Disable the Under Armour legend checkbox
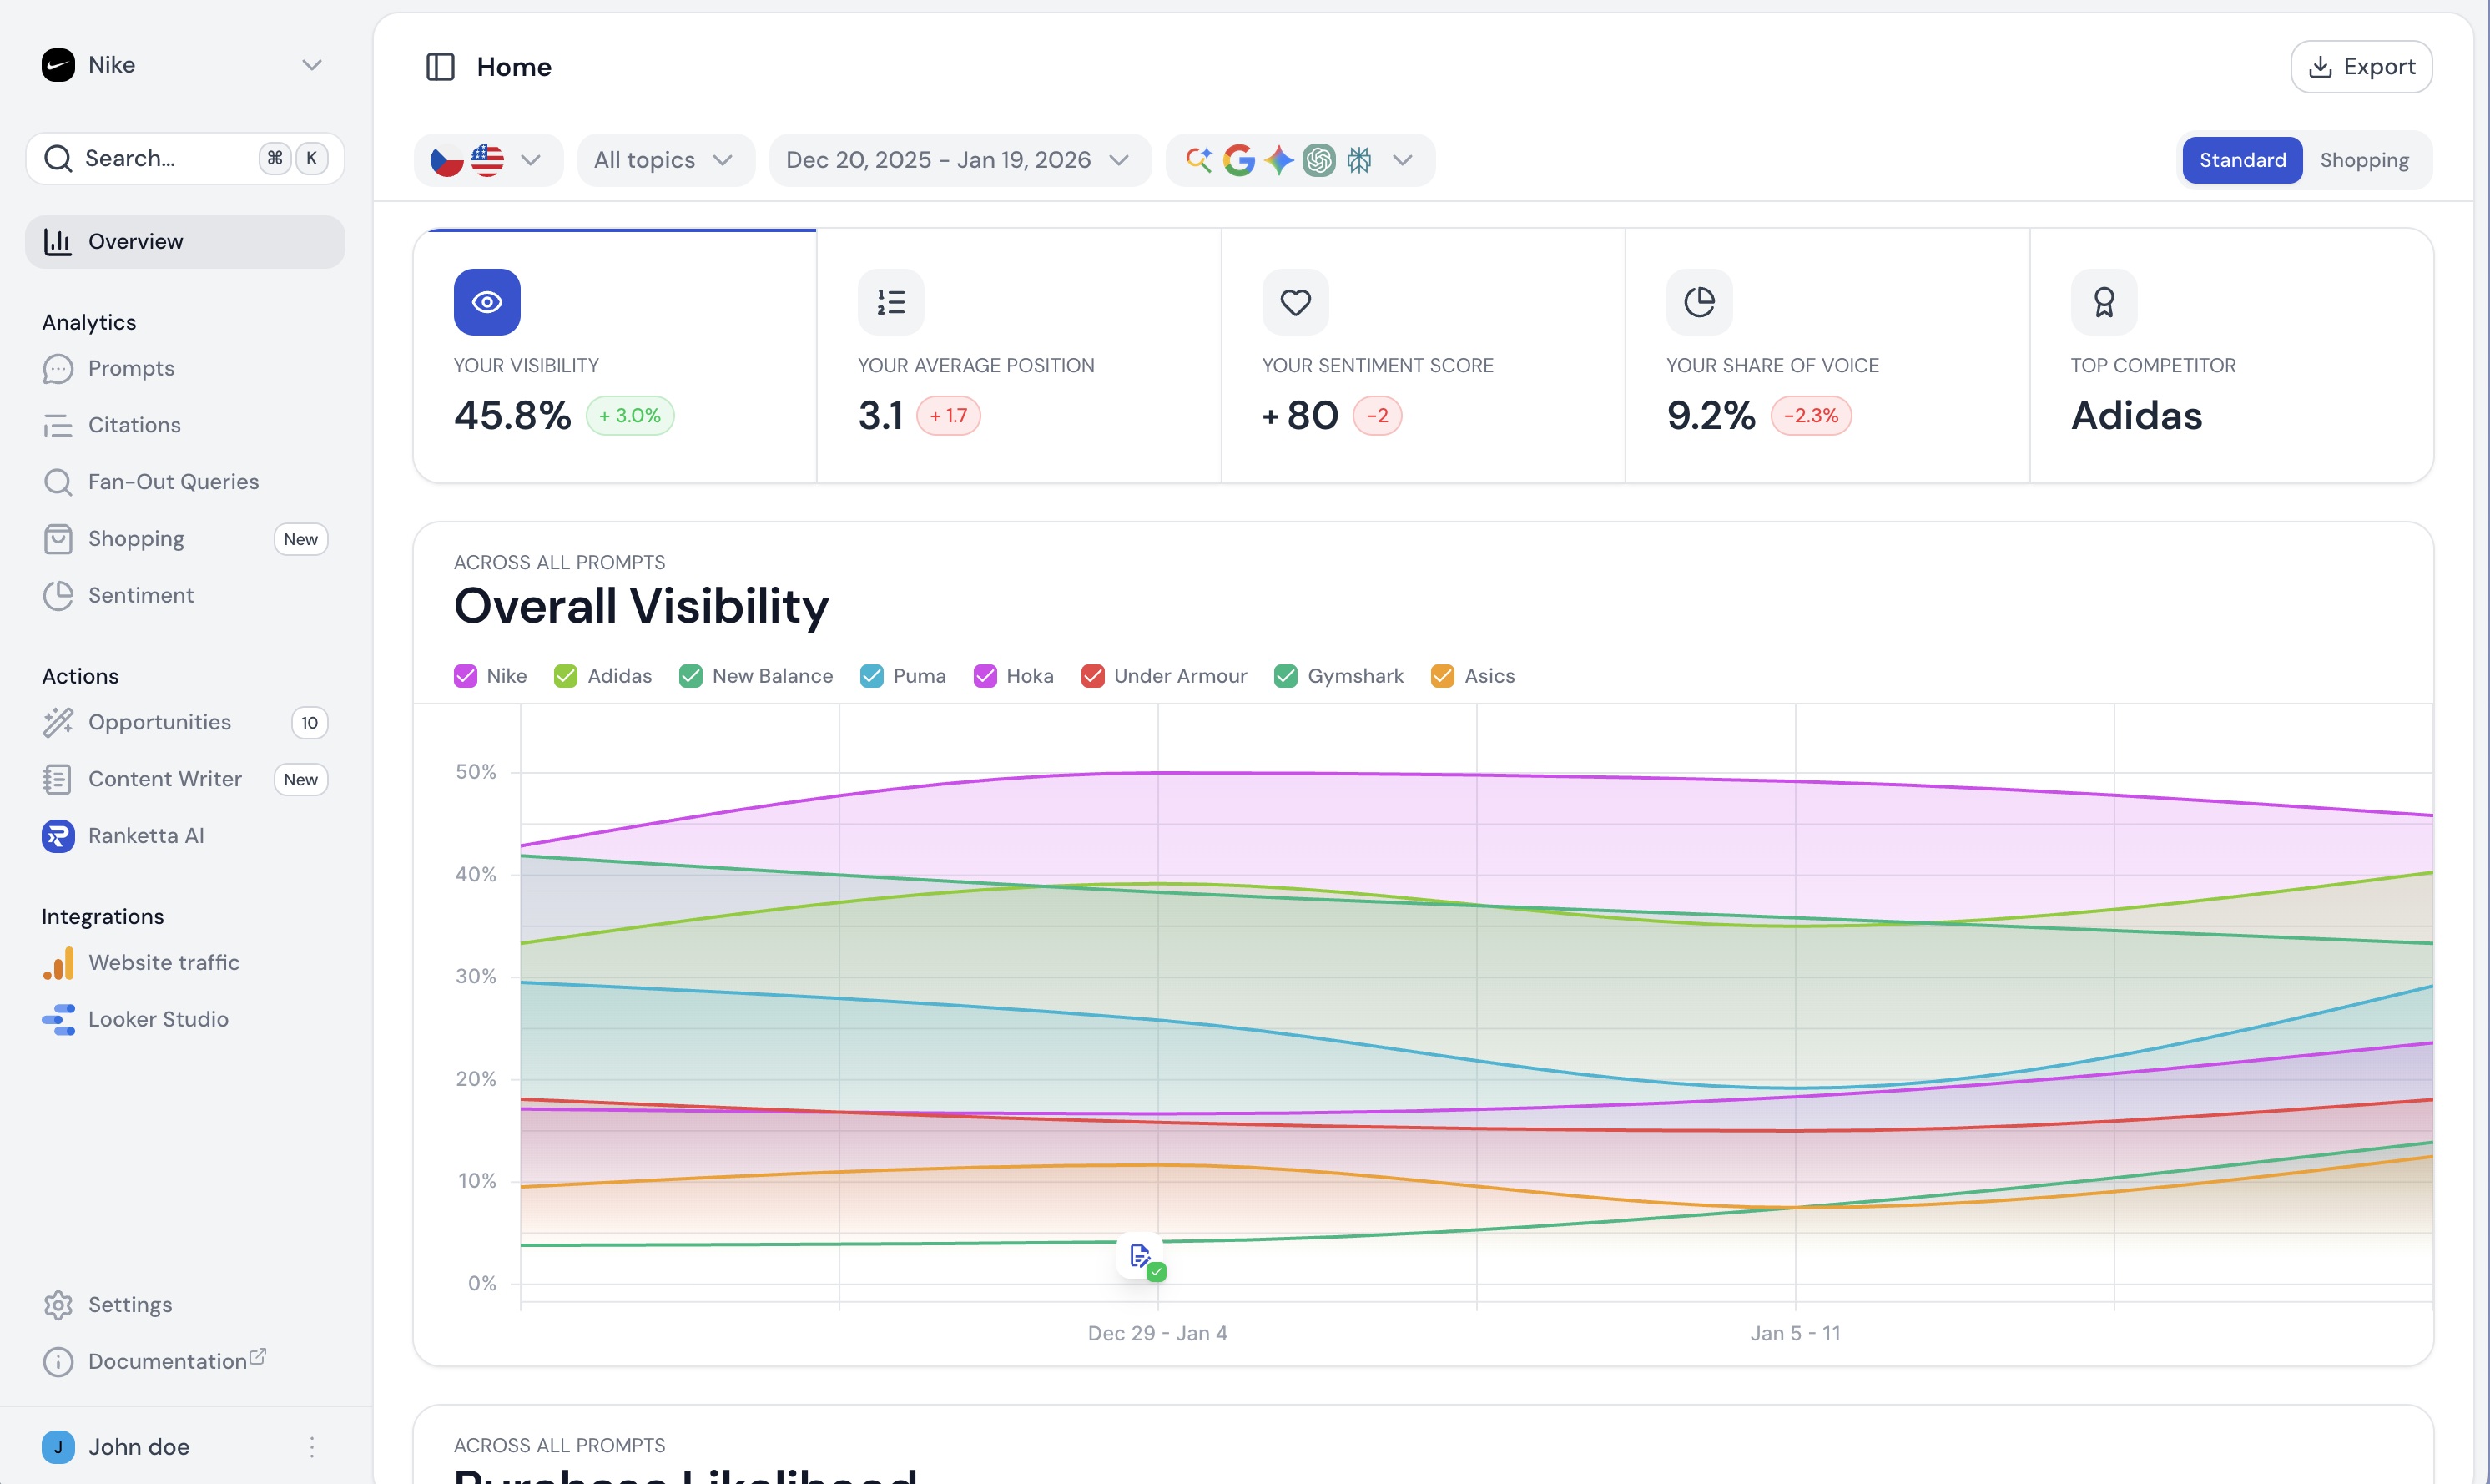 point(1092,676)
